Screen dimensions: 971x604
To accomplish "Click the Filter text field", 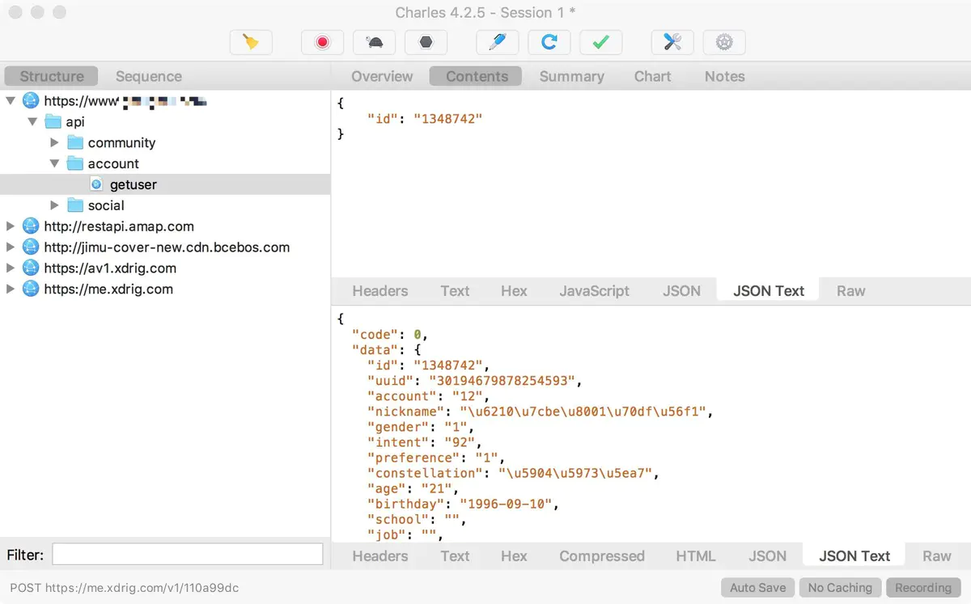I will 187,554.
